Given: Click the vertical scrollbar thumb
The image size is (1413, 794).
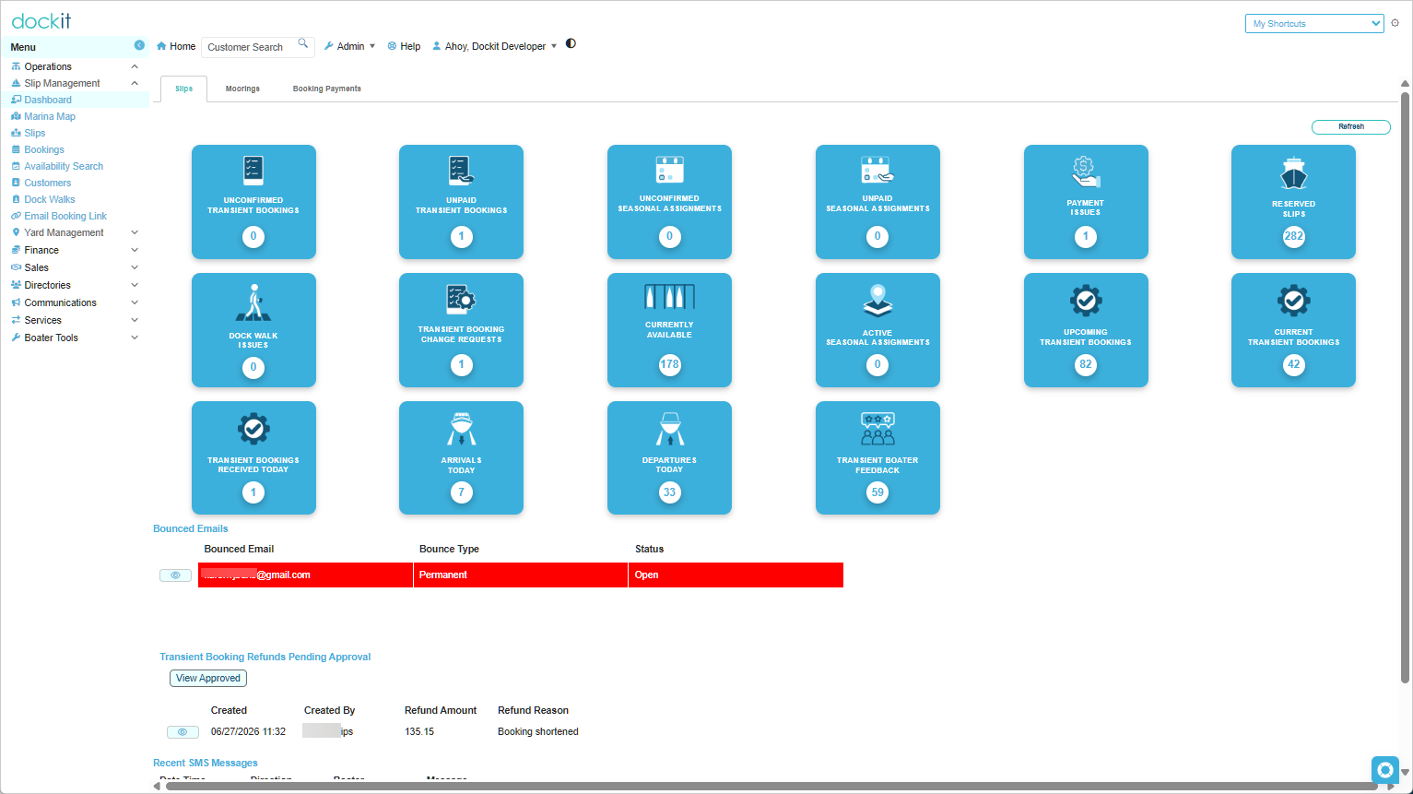Looking at the screenshot, I should [x=1405, y=387].
